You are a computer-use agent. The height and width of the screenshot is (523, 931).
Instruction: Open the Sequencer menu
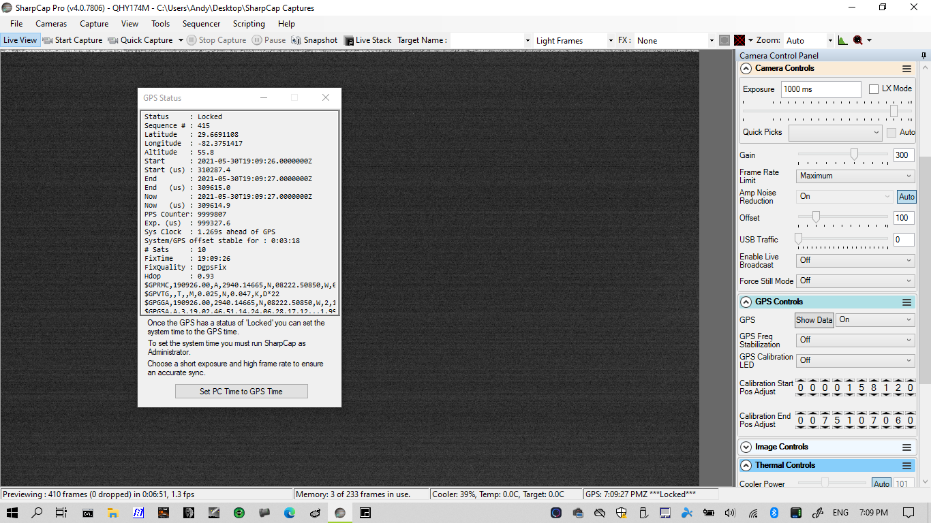pyautogui.click(x=201, y=24)
